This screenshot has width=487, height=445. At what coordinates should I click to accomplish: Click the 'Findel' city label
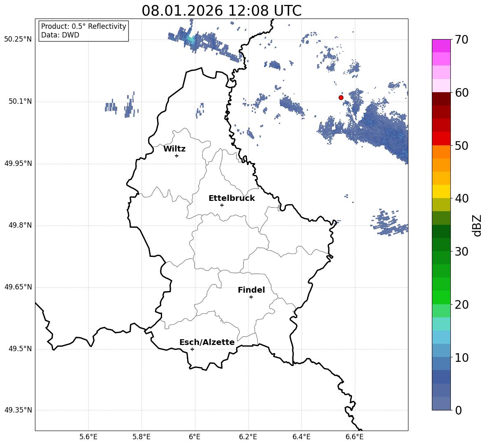click(x=251, y=290)
